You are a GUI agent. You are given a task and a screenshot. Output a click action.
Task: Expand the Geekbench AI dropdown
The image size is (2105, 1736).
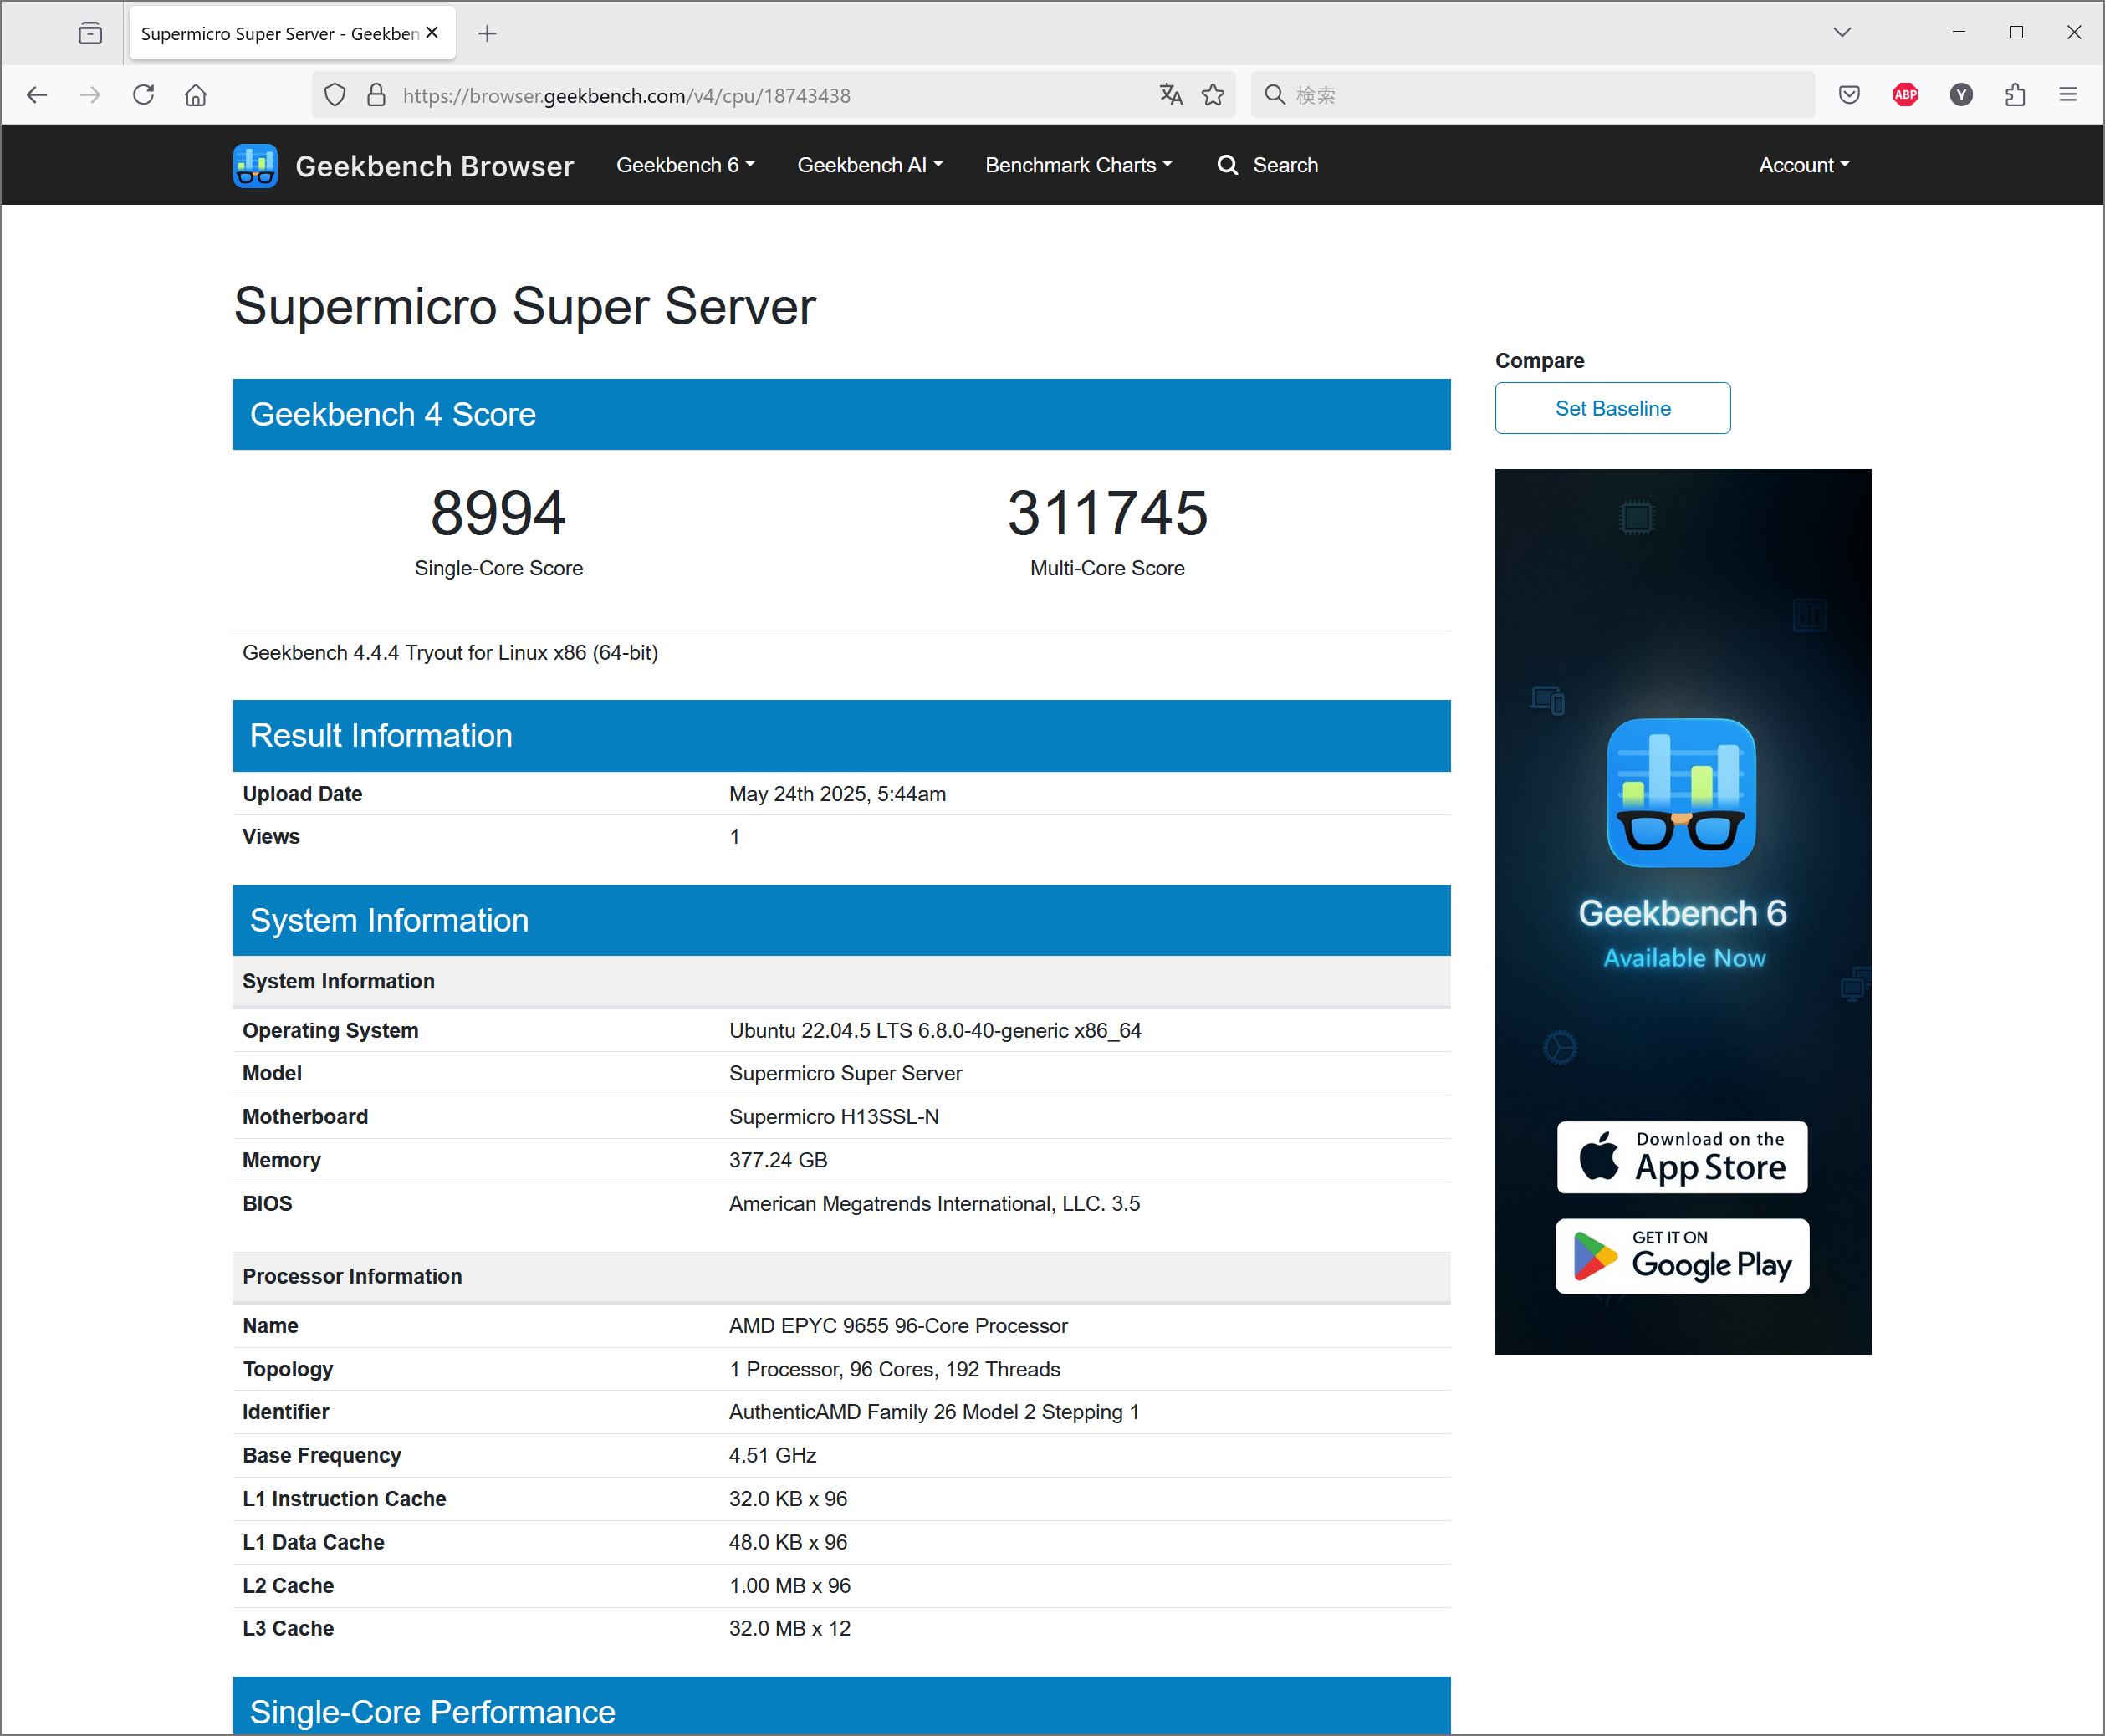[x=869, y=165]
